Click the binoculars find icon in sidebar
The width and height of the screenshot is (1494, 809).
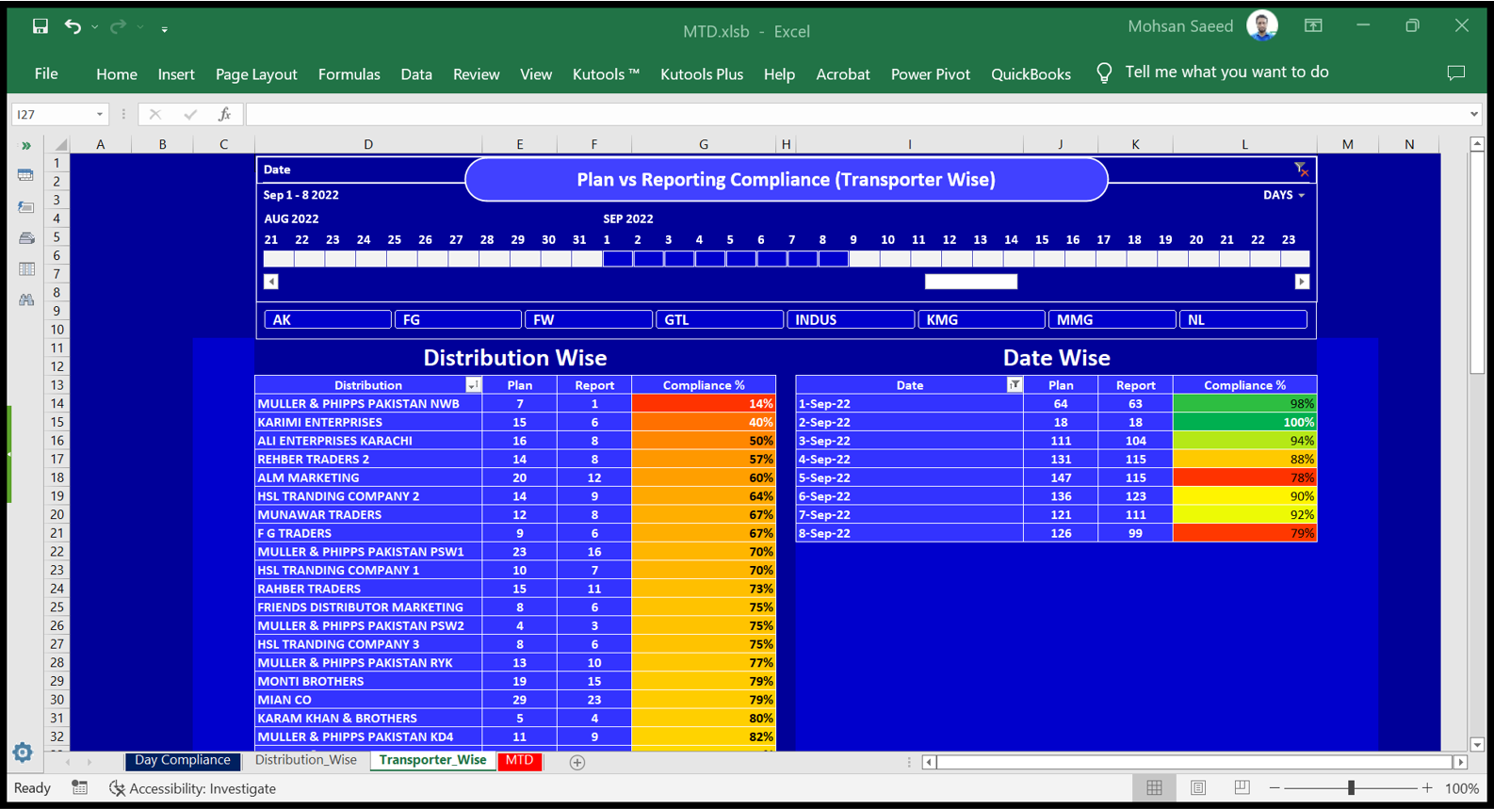point(25,299)
